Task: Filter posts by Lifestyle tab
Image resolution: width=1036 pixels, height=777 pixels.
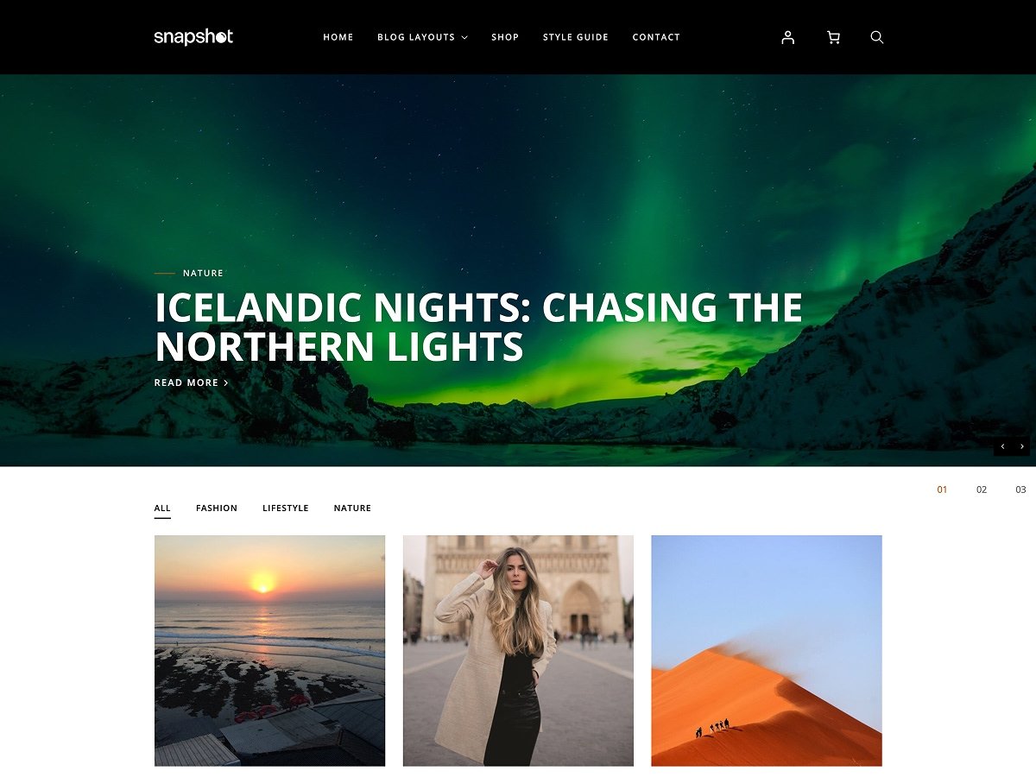Action: click(286, 509)
